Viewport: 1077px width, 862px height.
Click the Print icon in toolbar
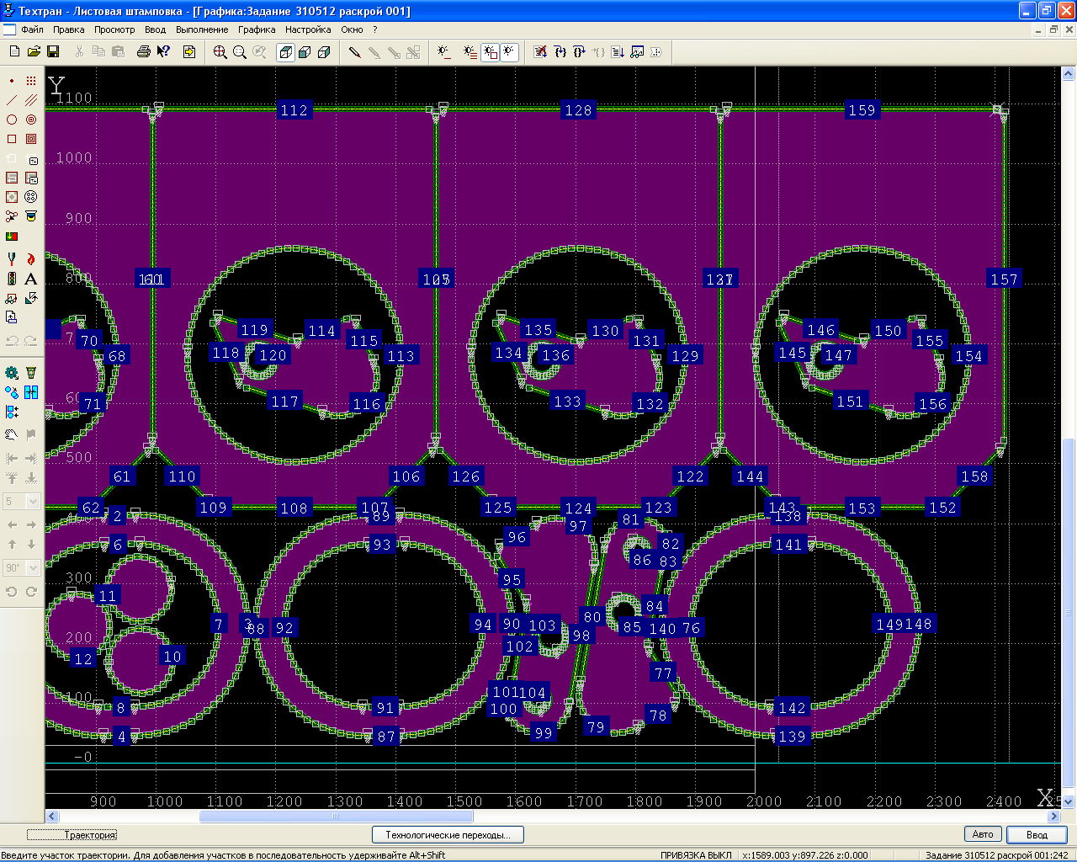143,52
